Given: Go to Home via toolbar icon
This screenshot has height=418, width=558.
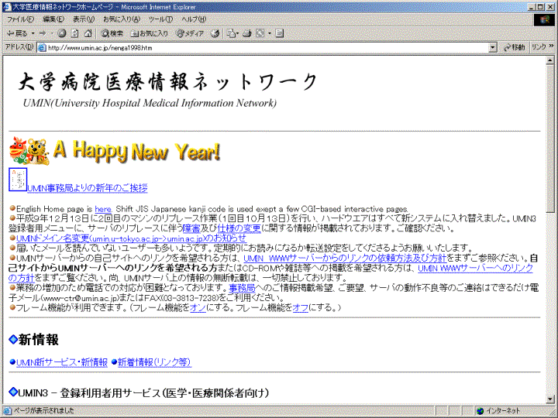Looking at the screenshot, I should (x=88, y=33).
